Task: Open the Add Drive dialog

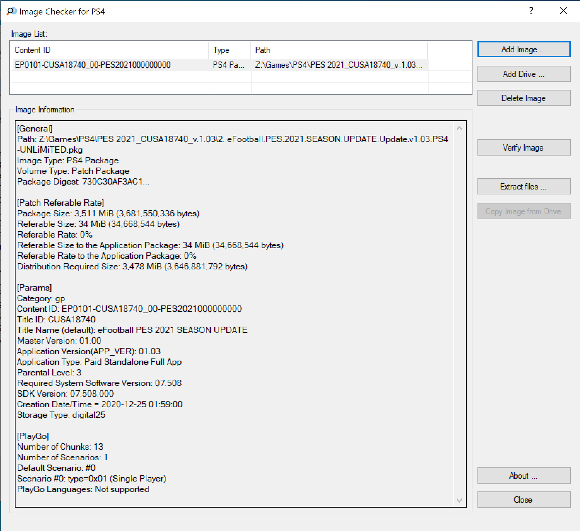Action: pyautogui.click(x=523, y=74)
